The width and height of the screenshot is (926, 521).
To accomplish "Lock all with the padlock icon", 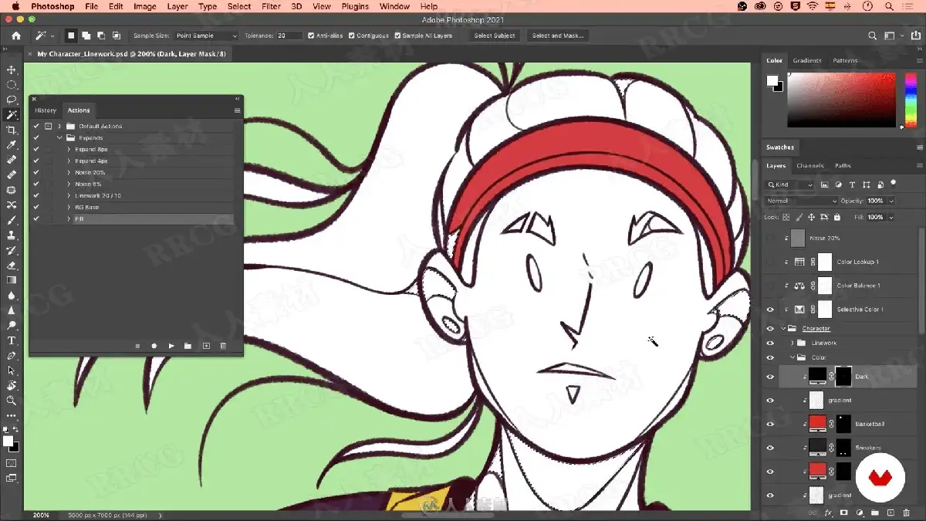I will coord(836,218).
